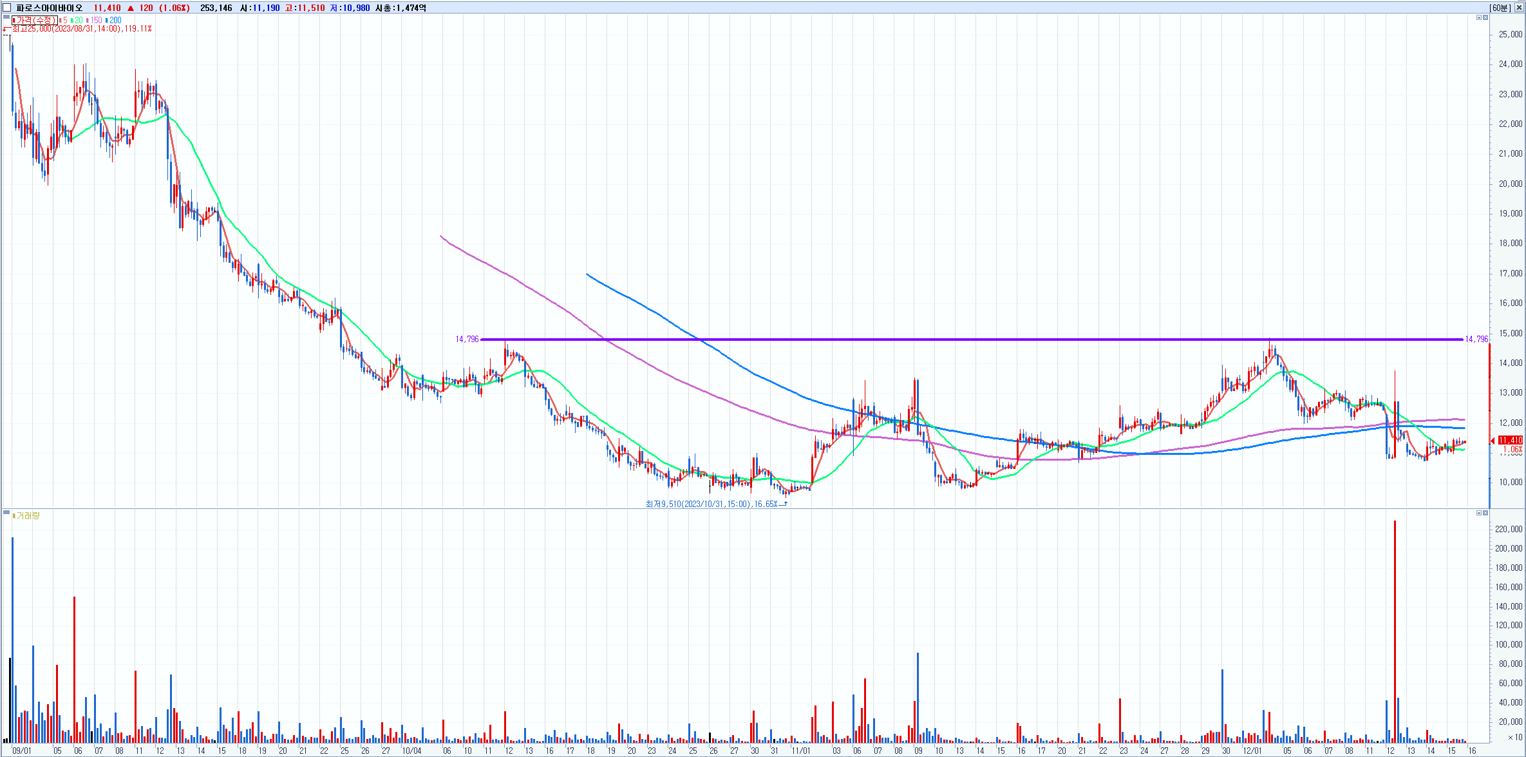
Task: Click the price panel handle icon top-left
Action: click(6, 17)
